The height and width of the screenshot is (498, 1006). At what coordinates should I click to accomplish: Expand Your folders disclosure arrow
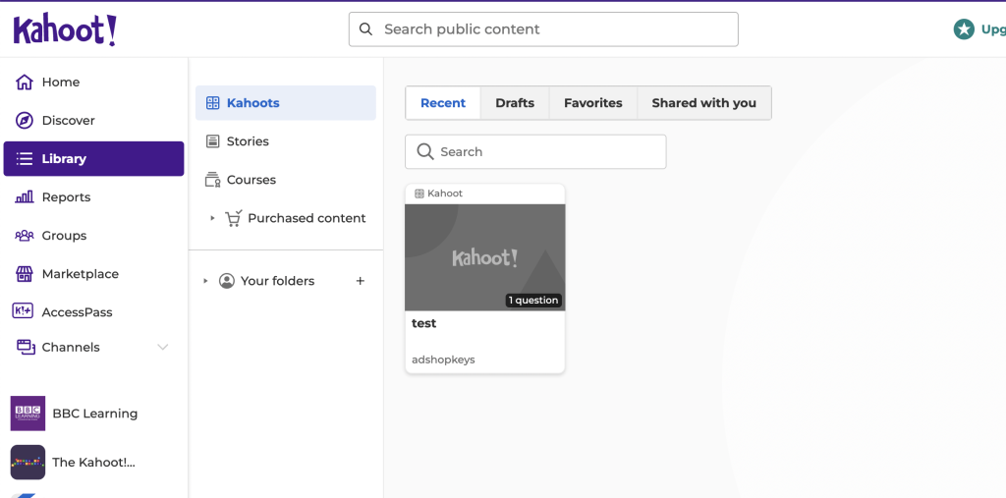click(x=205, y=281)
